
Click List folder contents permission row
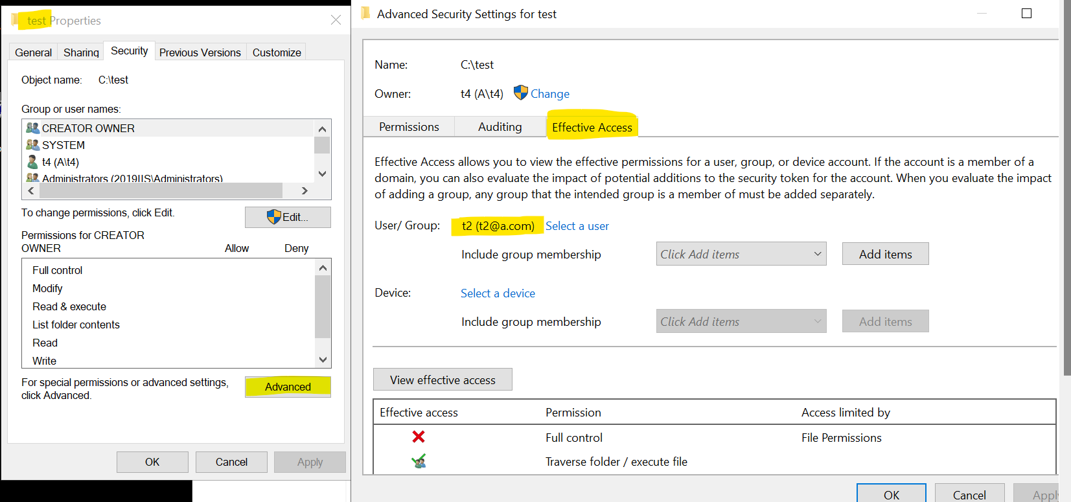[168, 325]
